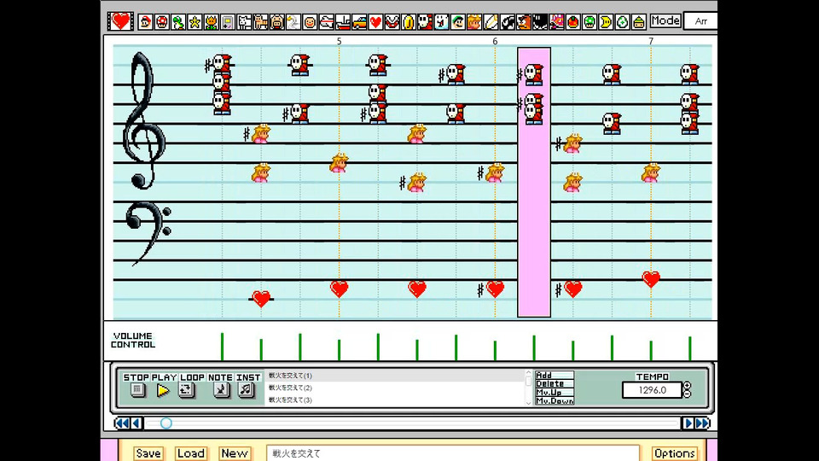
Task: Select the Boat instrument
Action: [x=343, y=22]
